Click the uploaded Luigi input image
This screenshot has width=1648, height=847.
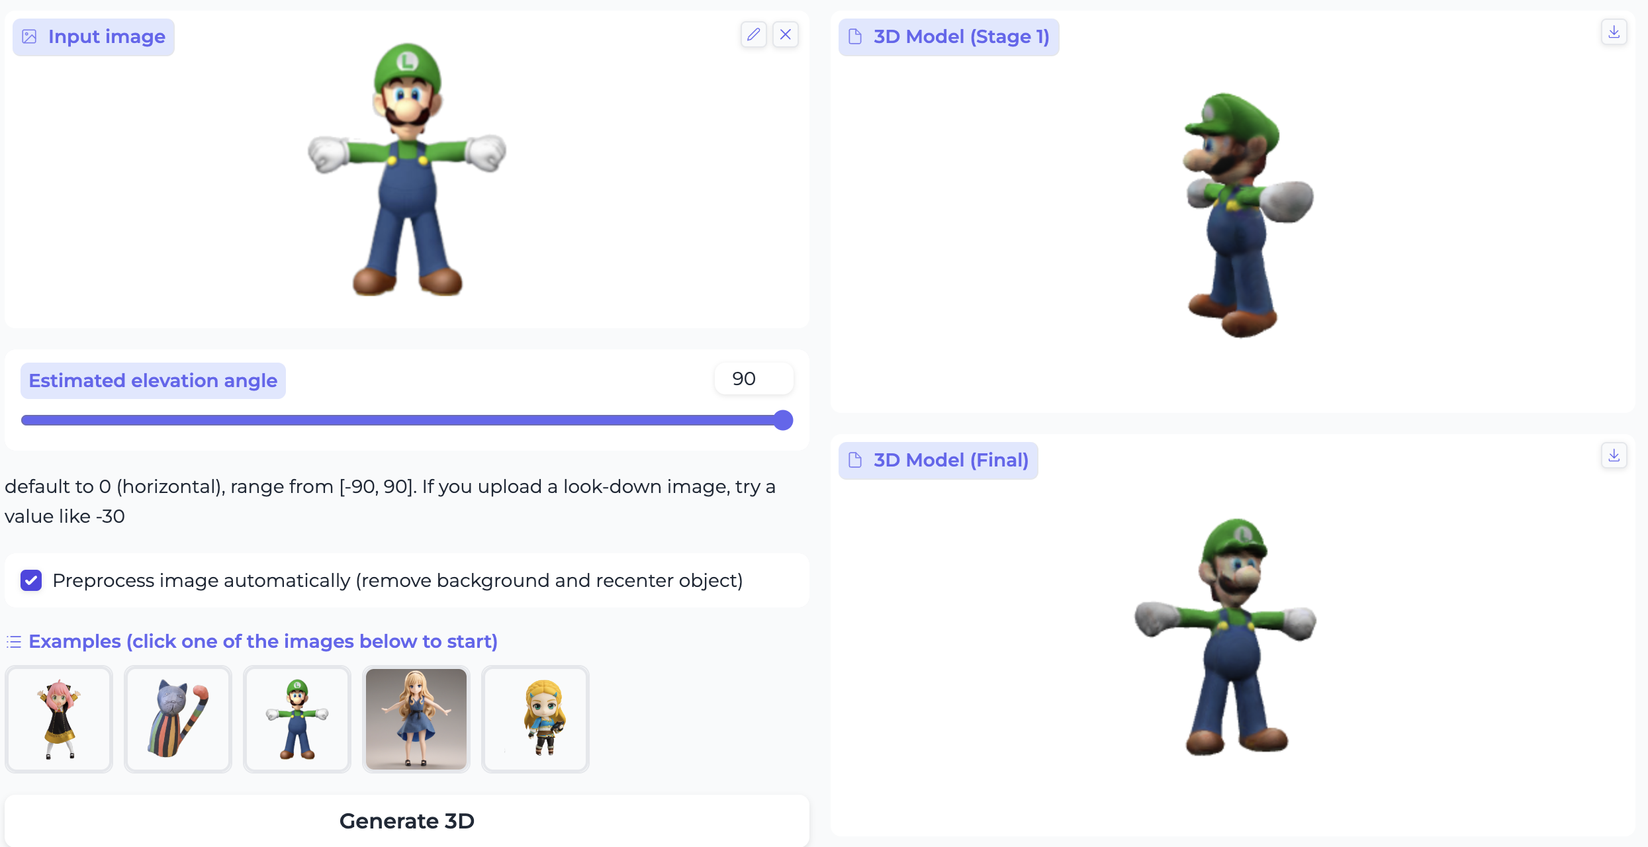click(x=407, y=170)
